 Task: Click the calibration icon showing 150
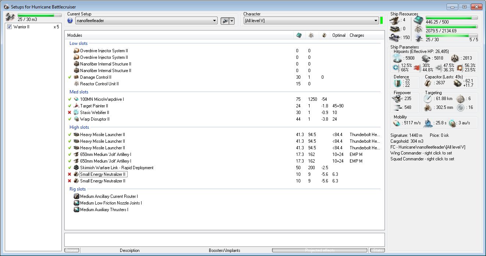(x=396, y=37)
